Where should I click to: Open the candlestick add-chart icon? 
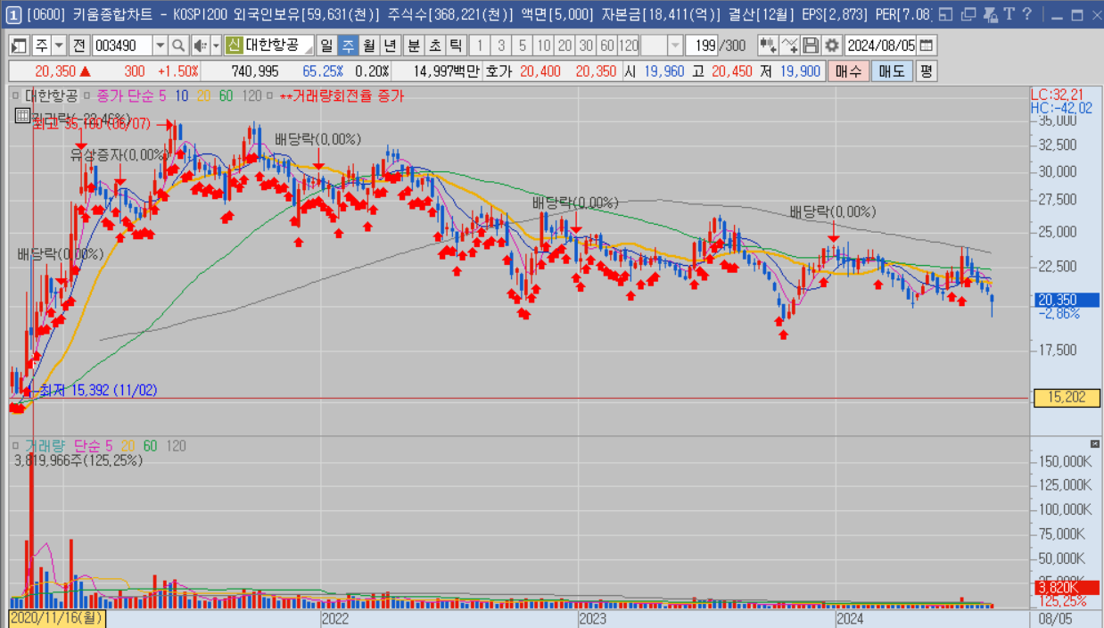[x=768, y=46]
